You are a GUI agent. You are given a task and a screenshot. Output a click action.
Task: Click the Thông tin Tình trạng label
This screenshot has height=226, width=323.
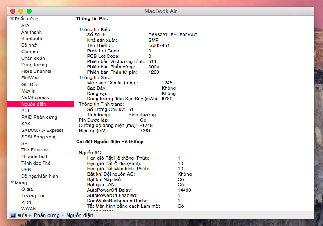click(101, 104)
